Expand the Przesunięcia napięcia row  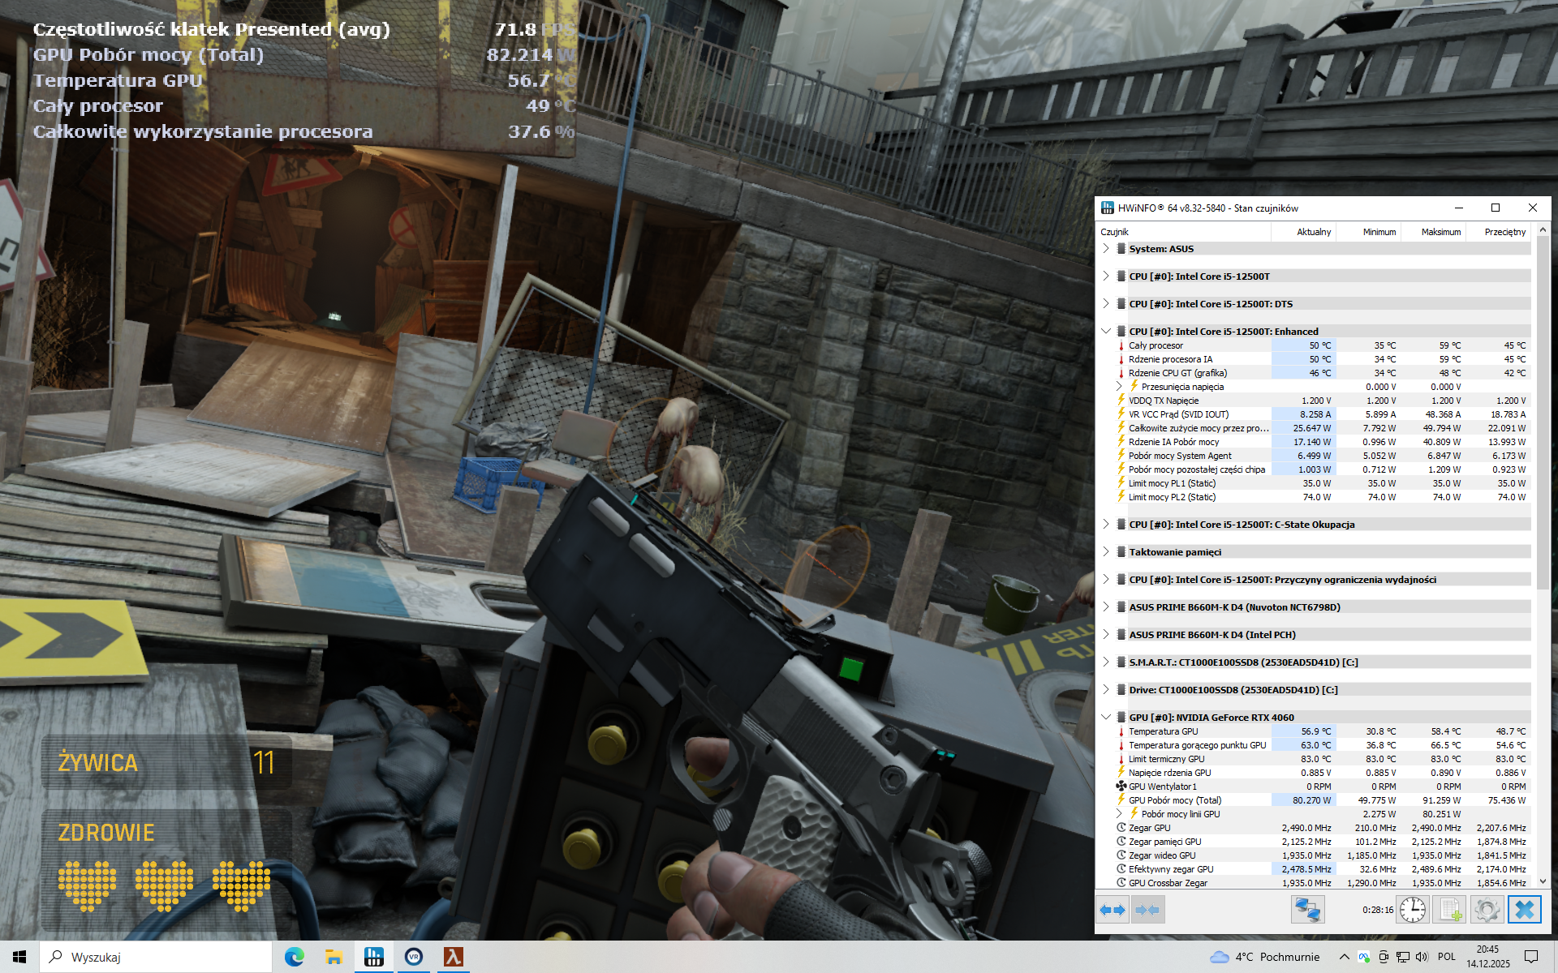1119,387
